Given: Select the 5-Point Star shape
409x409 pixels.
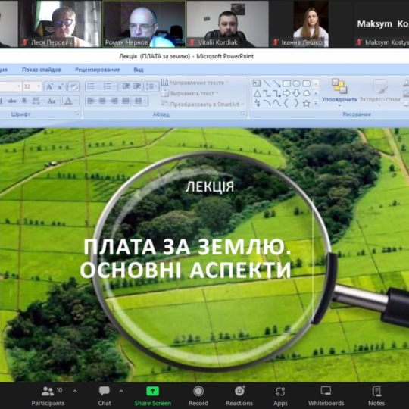Looking at the screenshot, I should point(307,103).
